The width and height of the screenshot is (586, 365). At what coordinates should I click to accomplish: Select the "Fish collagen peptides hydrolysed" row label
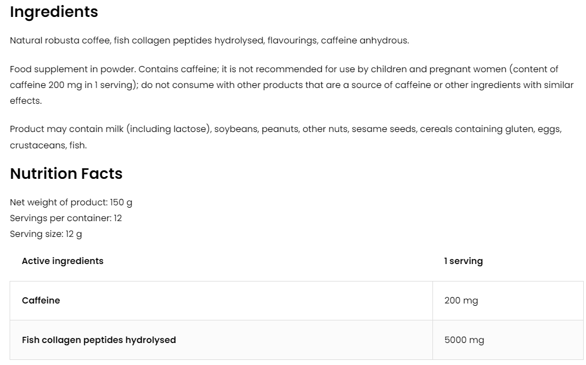pyautogui.click(x=99, y=340)
